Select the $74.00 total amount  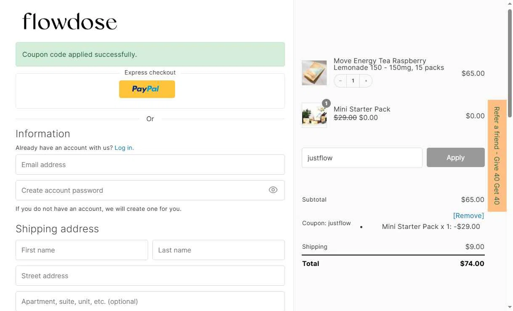pos(472,263)
